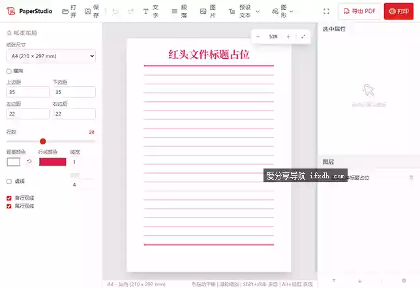Screen dimensions: 420x288
Task: Select the 标题占位 layer row
Action: (x=368, y=178)
